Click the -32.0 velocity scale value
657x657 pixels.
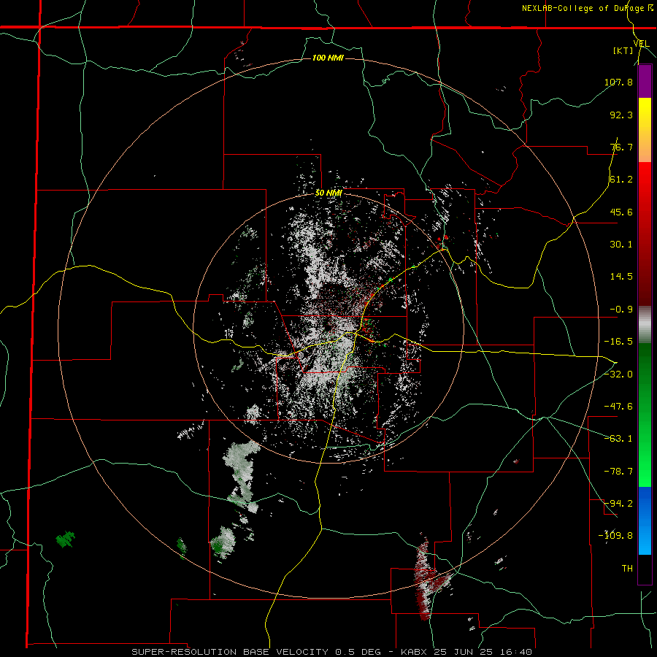(618, 374)
